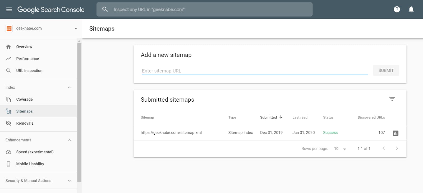This screenshot has width=423, height=193.
Task: Sort table by Discovered URLs column header
Action: point(371,117)
